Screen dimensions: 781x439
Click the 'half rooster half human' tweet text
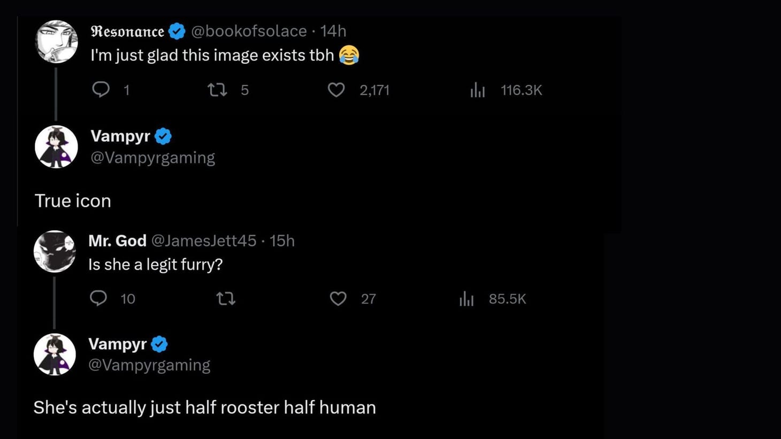(204, 407)
